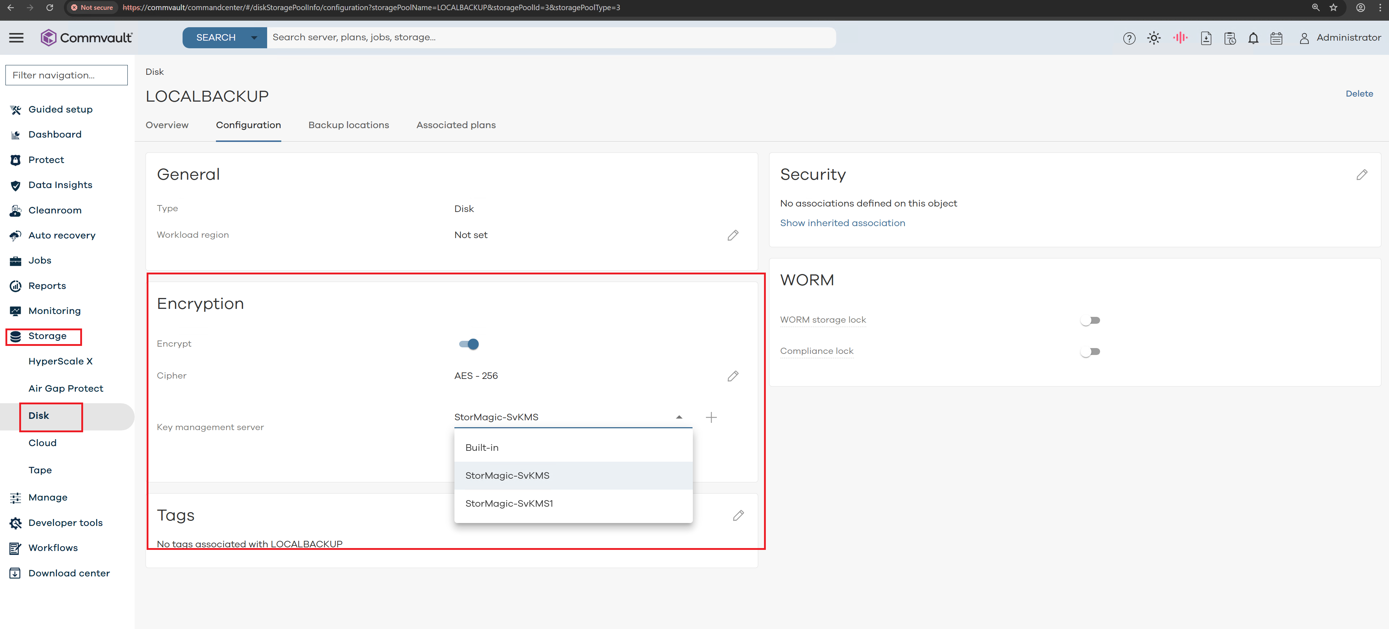Select Air Gap Protect under Storage

[66, 389]
